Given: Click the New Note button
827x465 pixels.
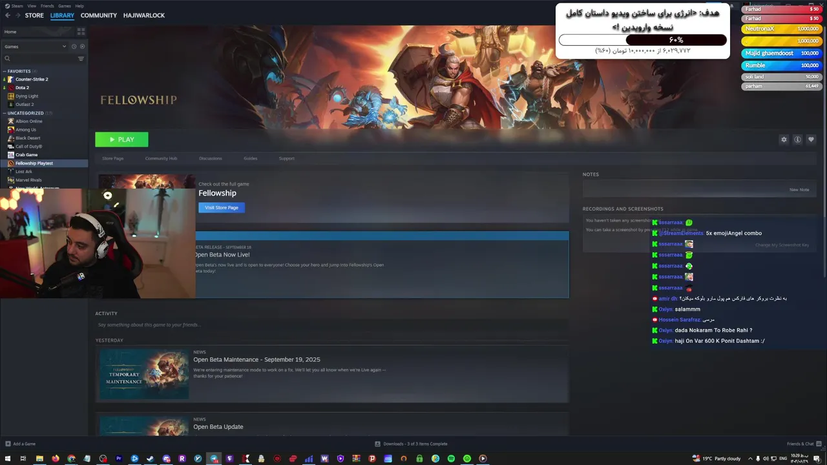Looking at the screenshot, I should (799, 190).
